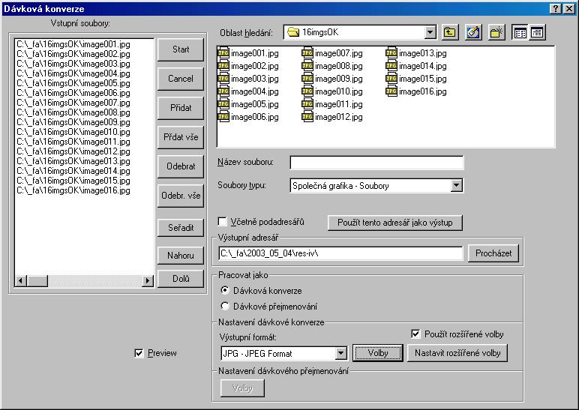Click the help question mark button
Image resolution: width=579 pixels, height=410 pixels.
click(556, 8)
